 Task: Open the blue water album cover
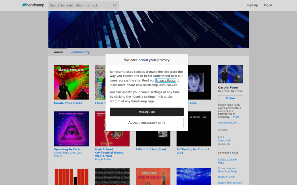(x=194, y=177)
